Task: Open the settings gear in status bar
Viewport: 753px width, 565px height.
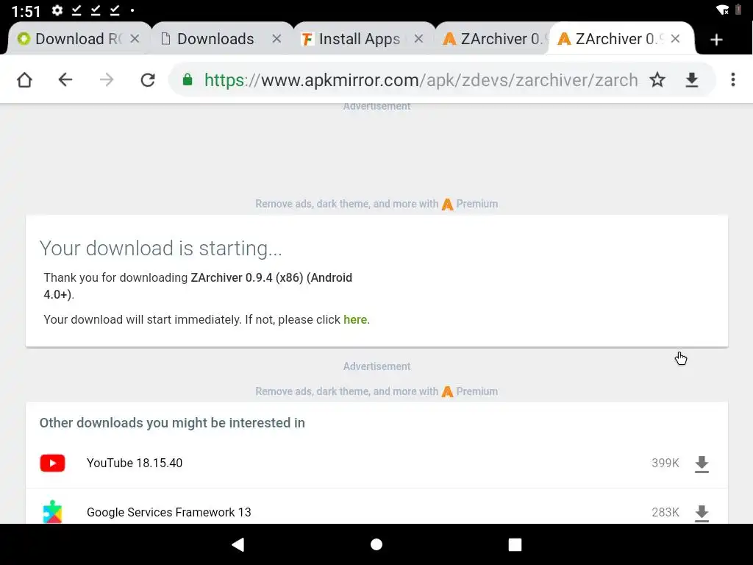Action: 57,10
